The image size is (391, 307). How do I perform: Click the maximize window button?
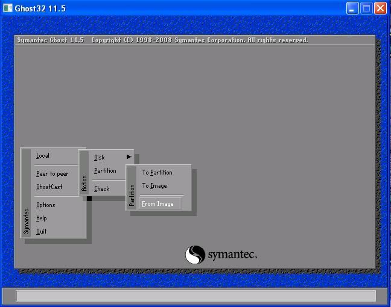pyautogui.click(x=366, y=8)
